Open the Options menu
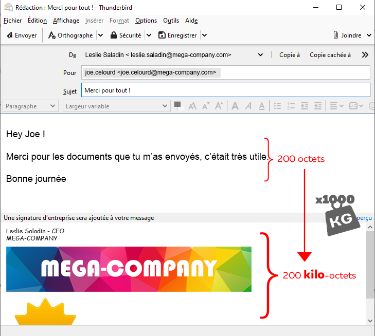The height and width of the screenshot is (336, 375). click(146, 21)
